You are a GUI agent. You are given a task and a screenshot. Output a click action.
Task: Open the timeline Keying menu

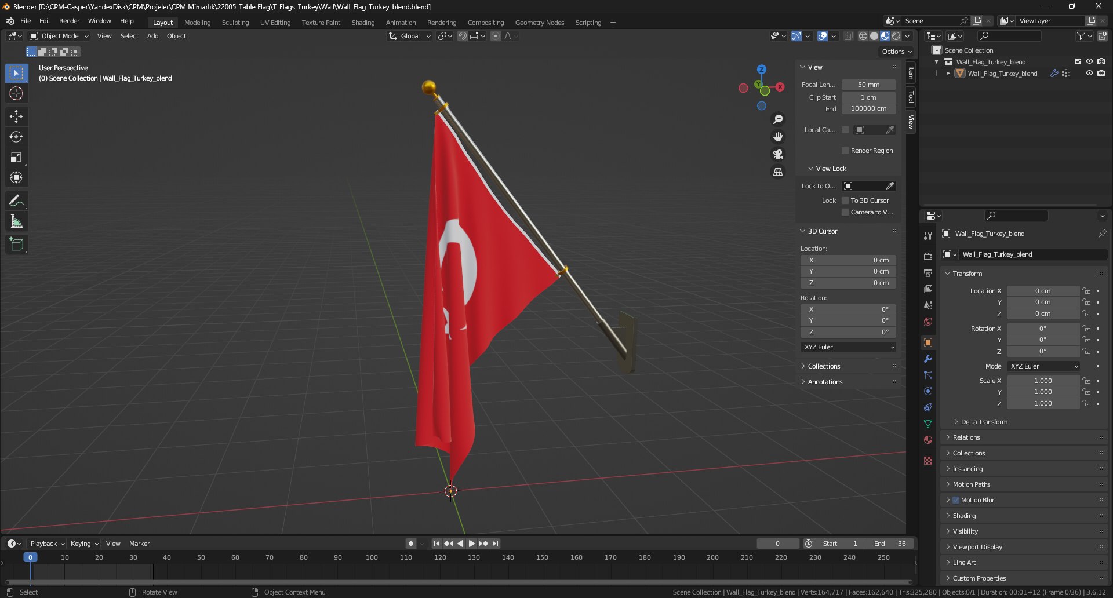pos(84,544)
